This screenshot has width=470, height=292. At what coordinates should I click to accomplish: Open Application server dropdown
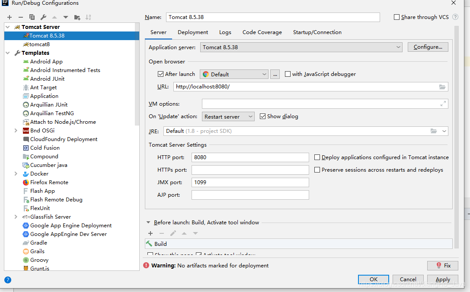coord(301,47)
